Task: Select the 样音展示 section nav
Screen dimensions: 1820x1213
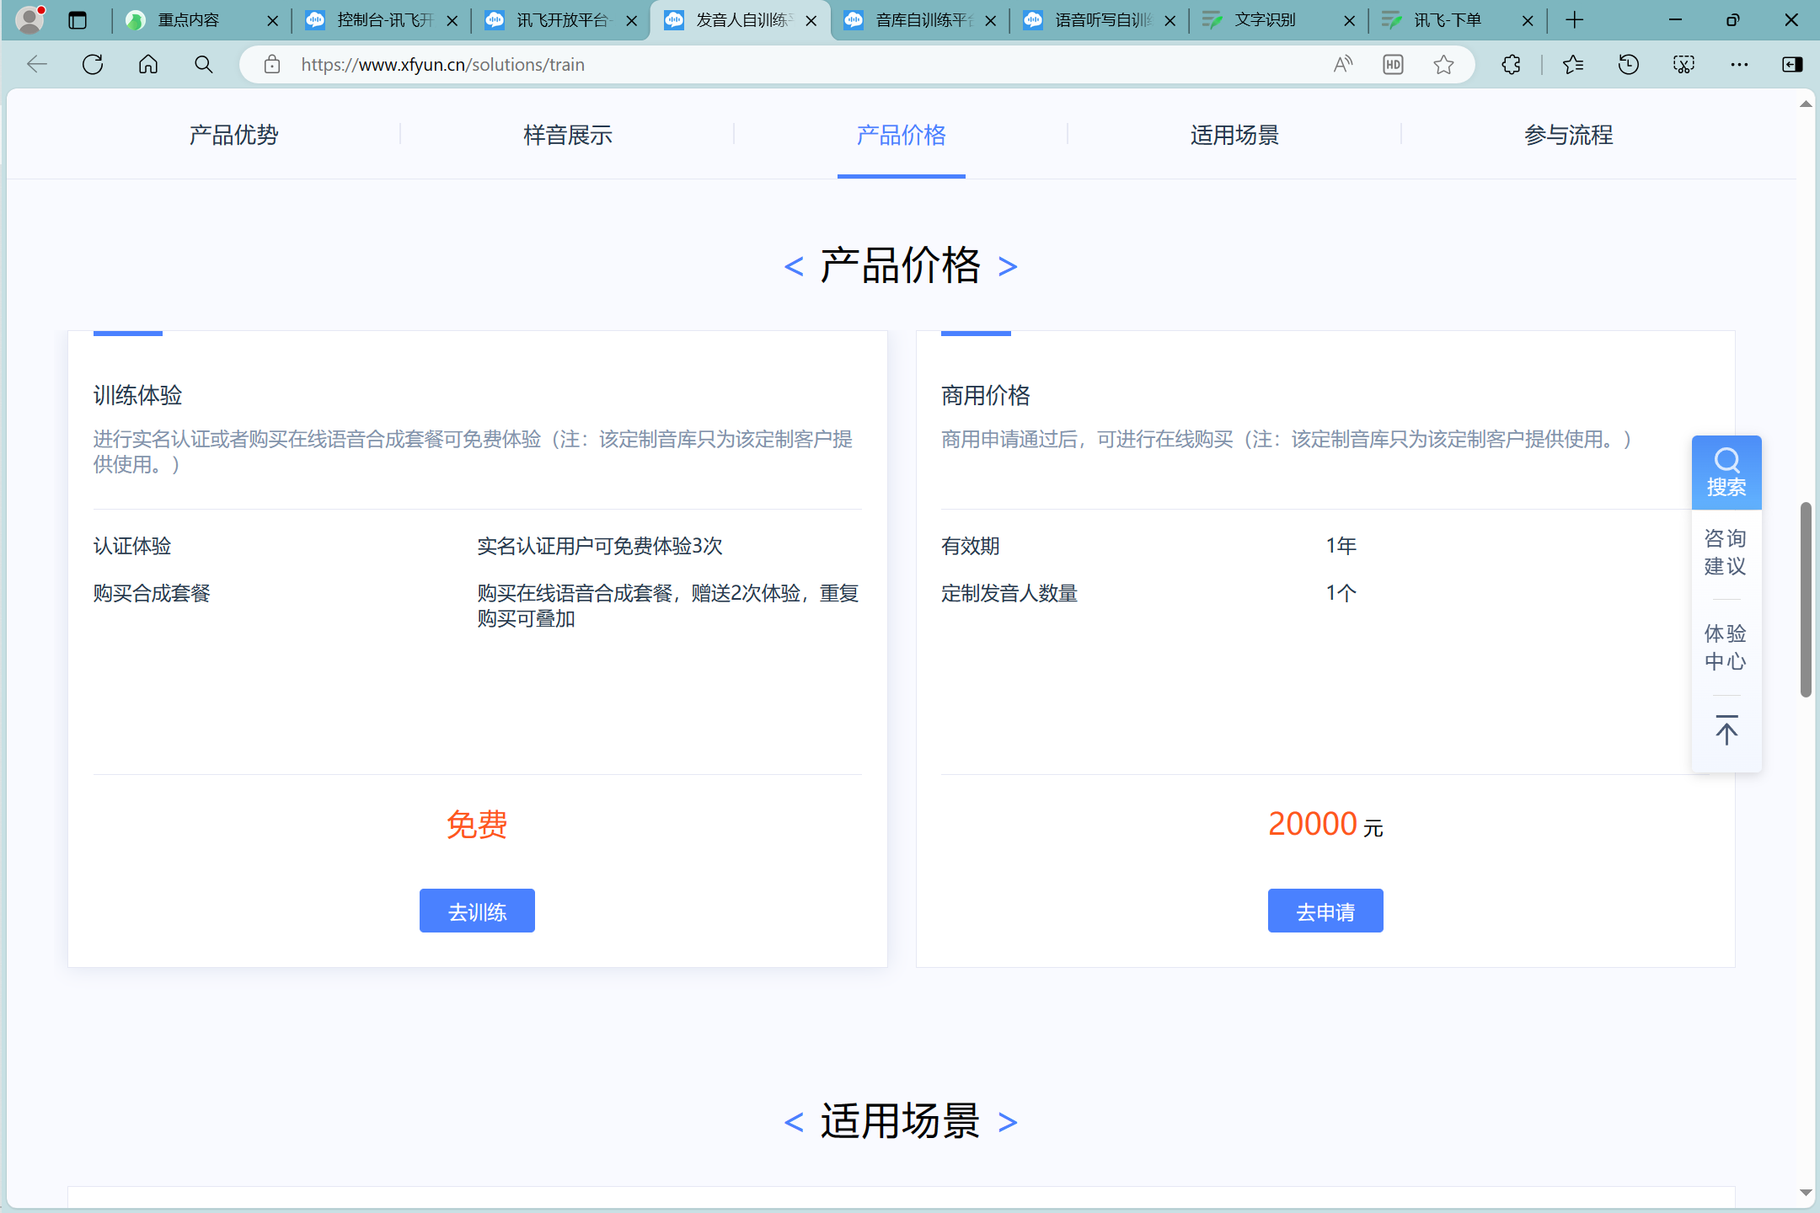Action: point(568,135)
